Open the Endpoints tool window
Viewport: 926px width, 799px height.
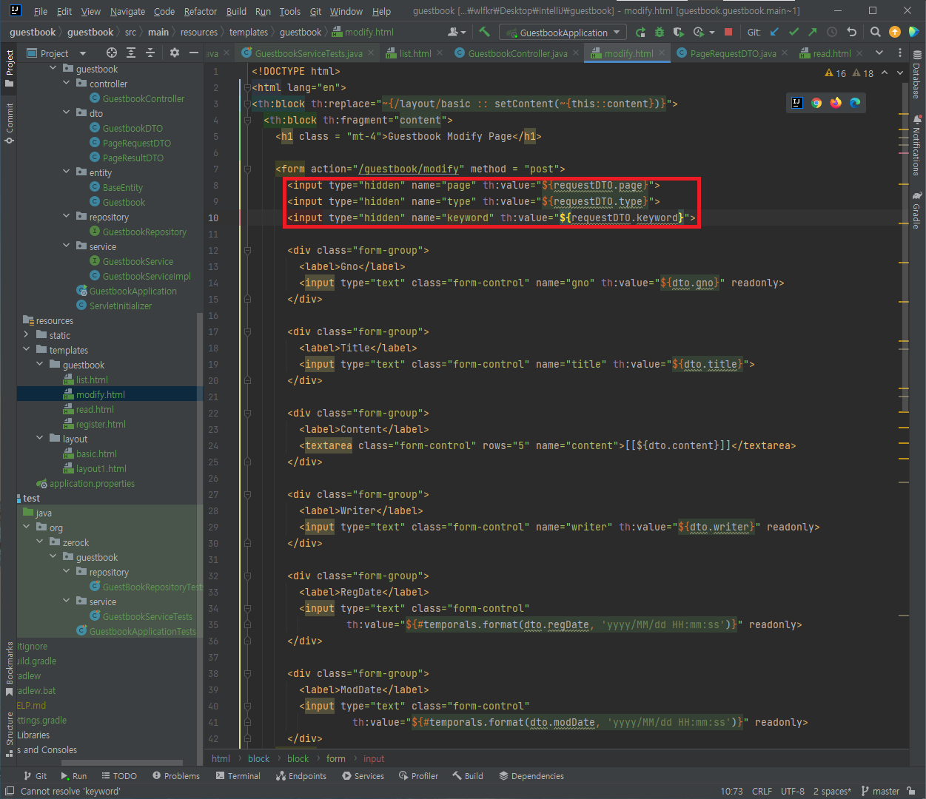[x=301, y=776]
